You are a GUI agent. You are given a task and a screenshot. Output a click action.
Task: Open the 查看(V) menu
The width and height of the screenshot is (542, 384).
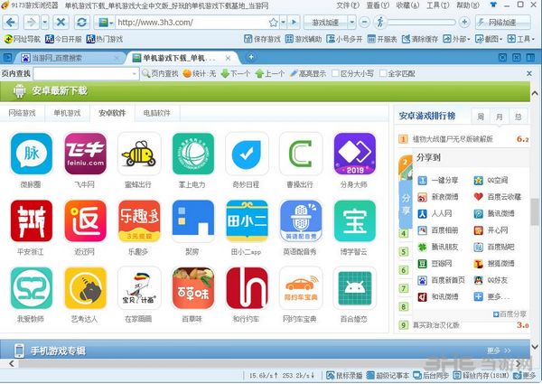click(x=378, y=5)
